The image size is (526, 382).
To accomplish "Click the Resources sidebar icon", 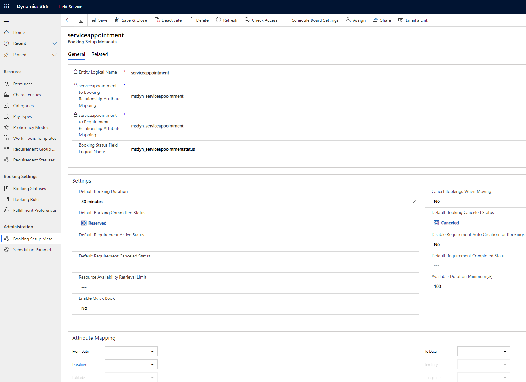I will point(6,84).
